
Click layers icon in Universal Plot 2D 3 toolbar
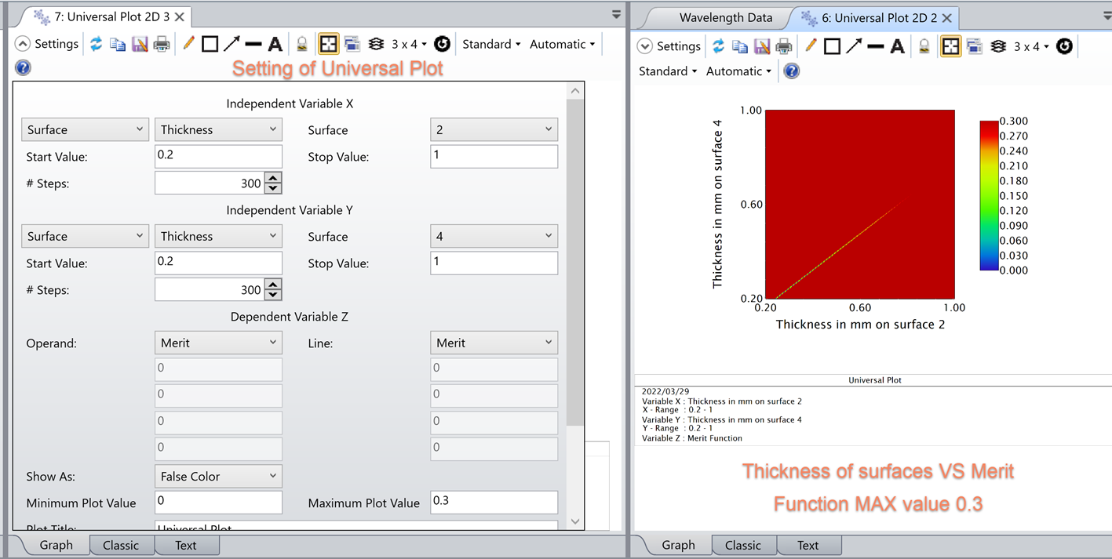pos(376,44)
